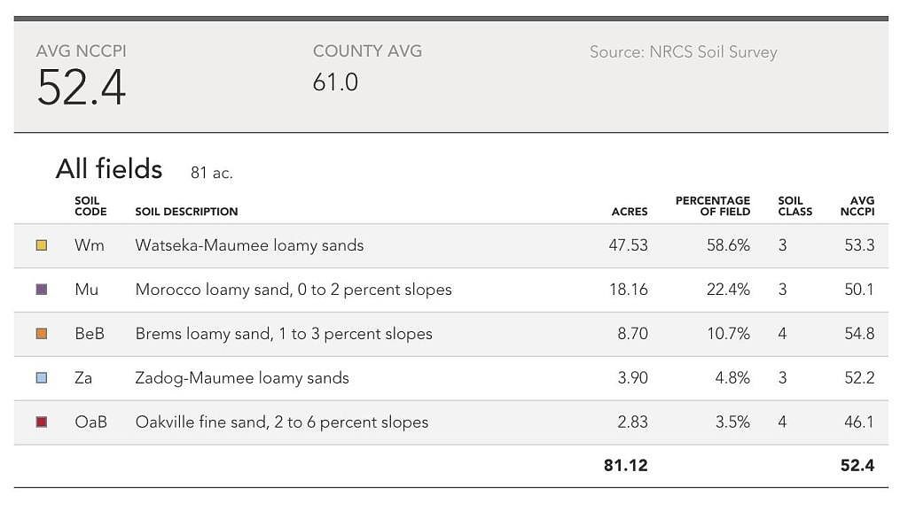
Task: Select Brems loamy sand description text
Action: [284, 334]
